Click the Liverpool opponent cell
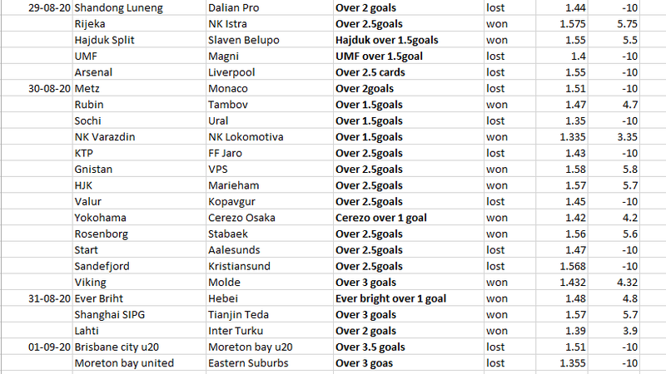Screen dimensions: 666x374 tap(269, 72)
